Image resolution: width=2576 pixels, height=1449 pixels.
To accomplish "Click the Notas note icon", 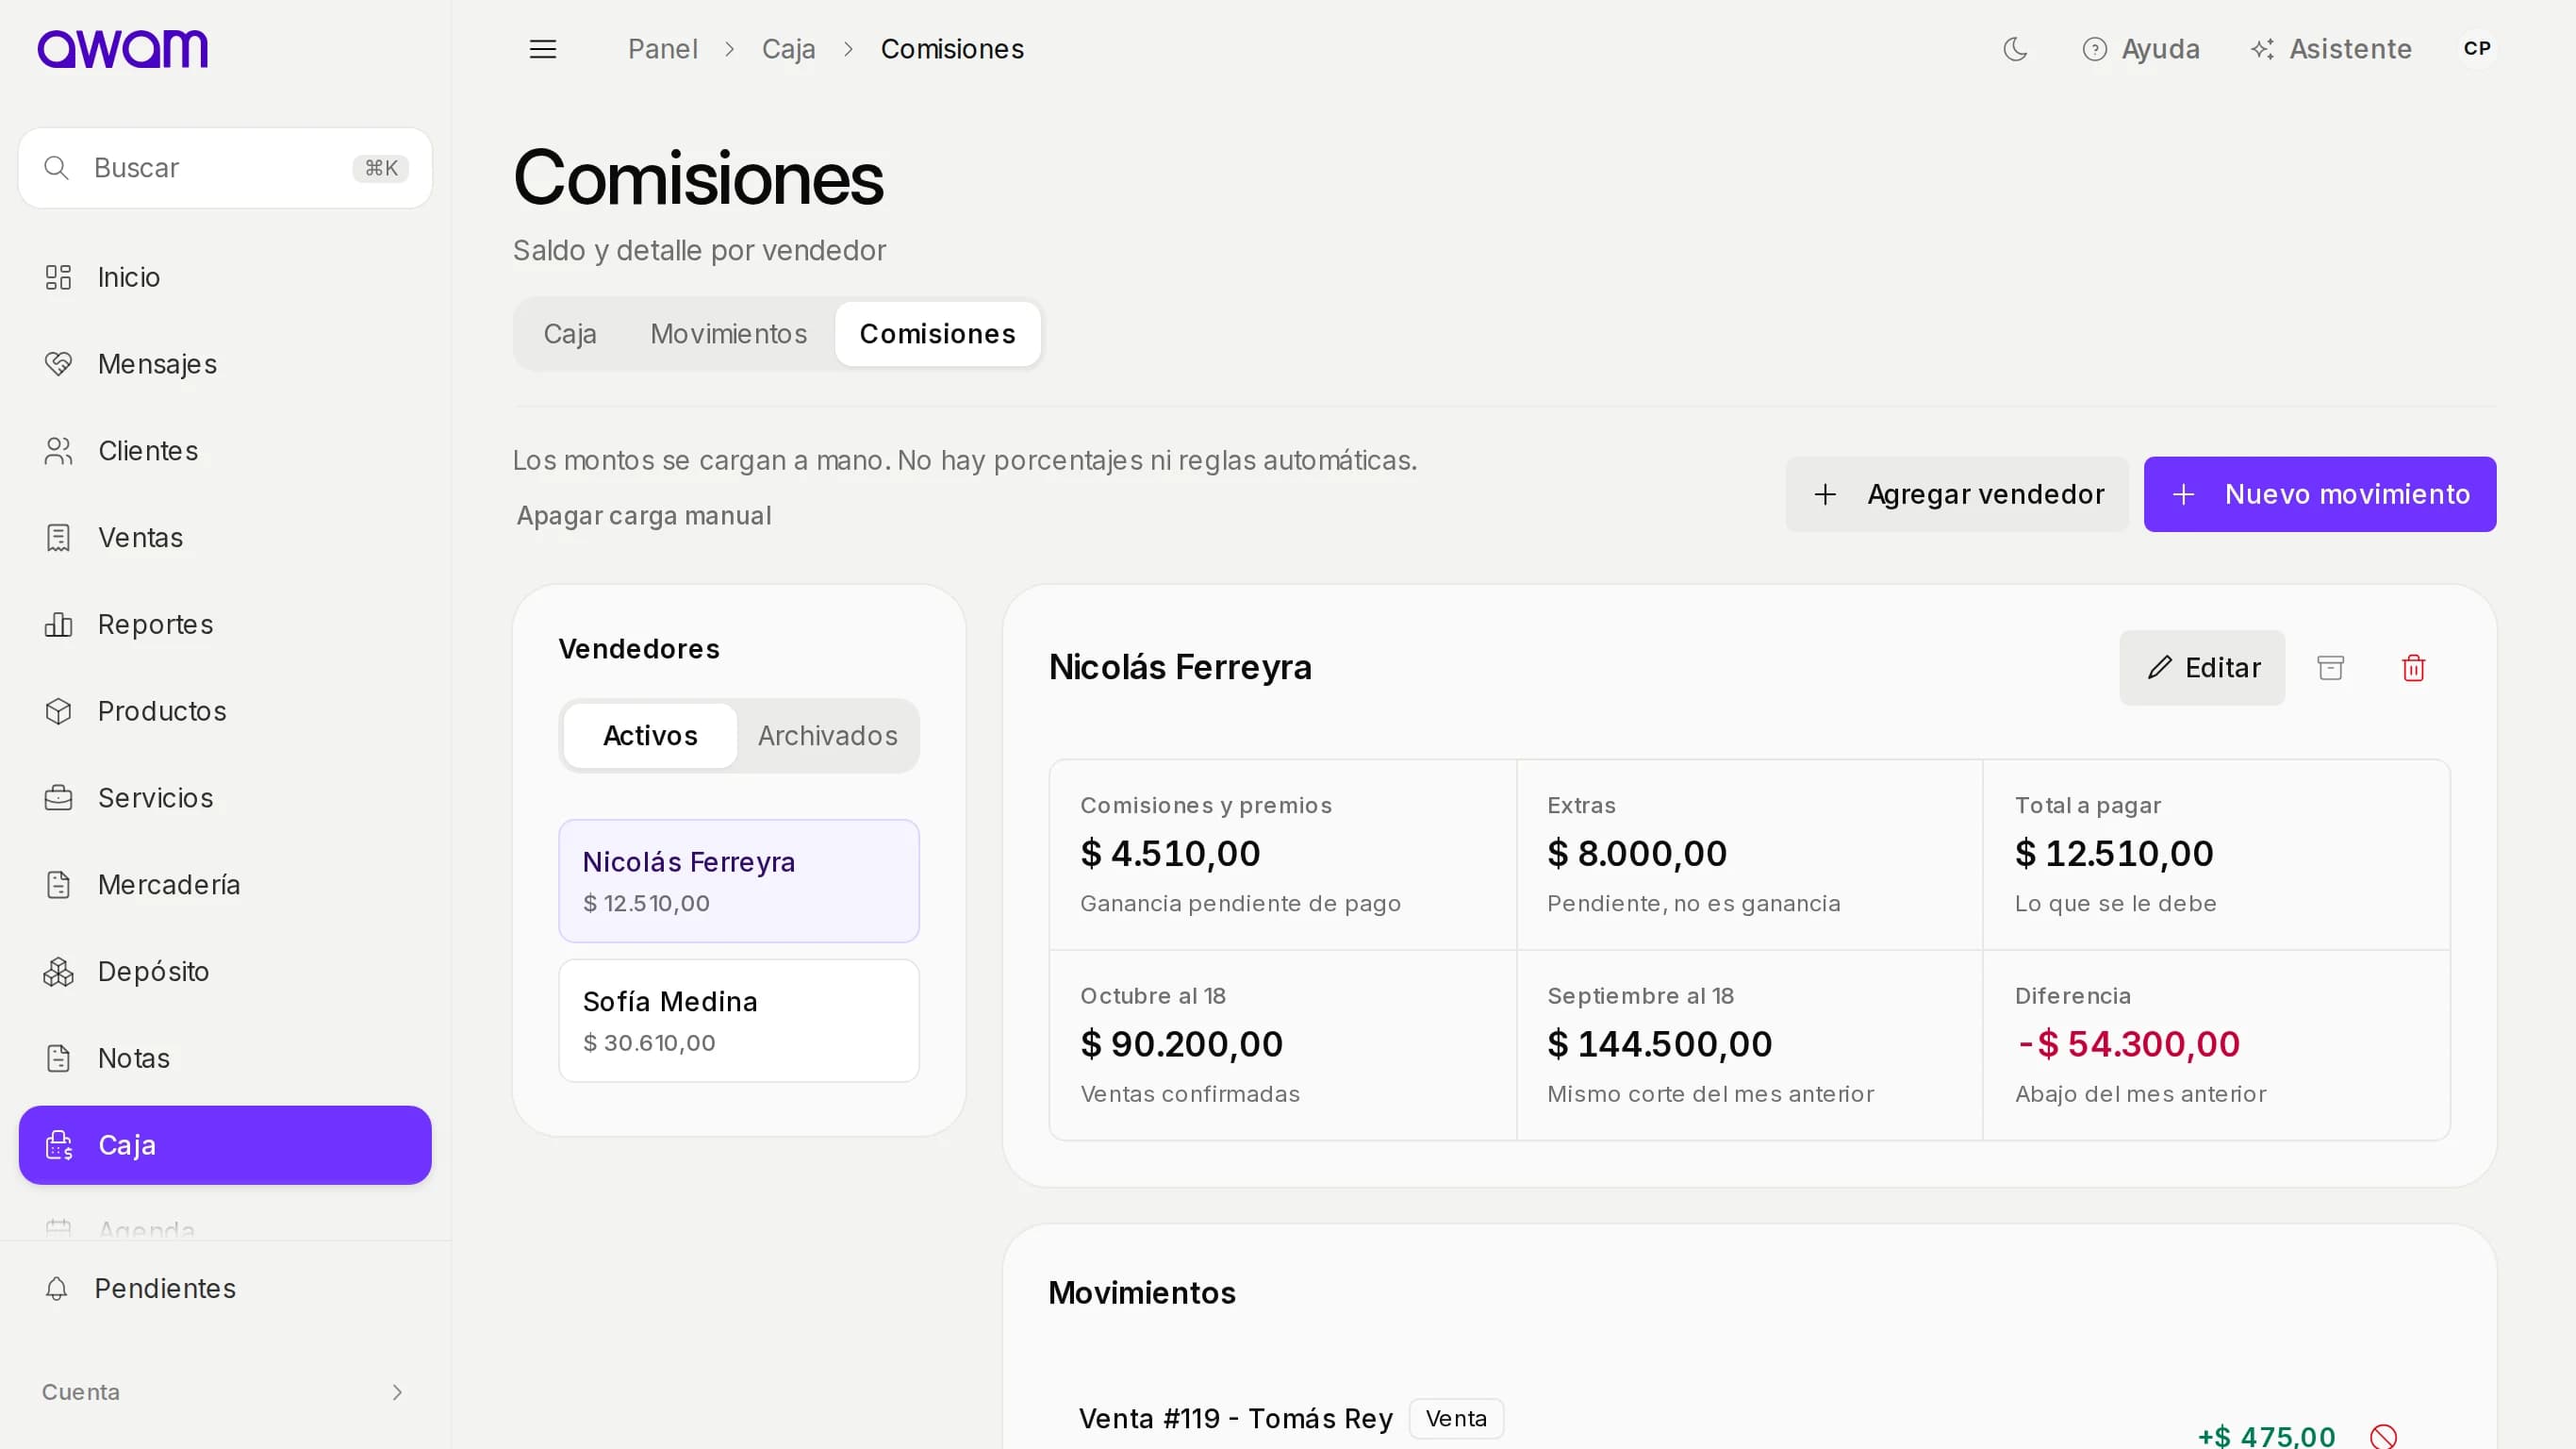I will pyautogui.click(x=58, y=1058).
